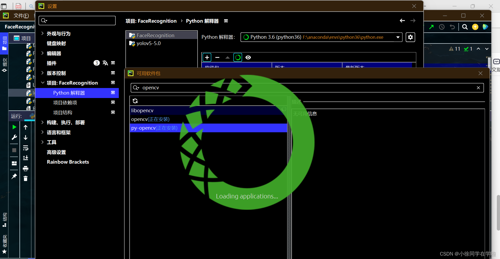Clear the opencv search field
500x259 pixels.
(x=478, y=88)
